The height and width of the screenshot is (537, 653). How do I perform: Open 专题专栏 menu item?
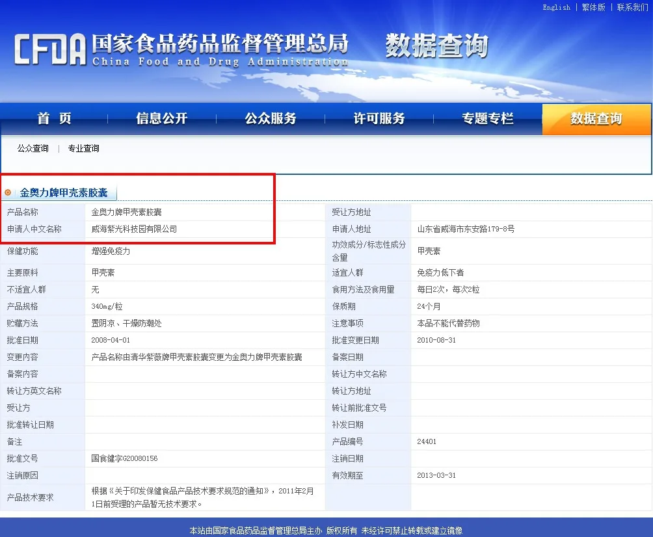(x=488, y=118)
